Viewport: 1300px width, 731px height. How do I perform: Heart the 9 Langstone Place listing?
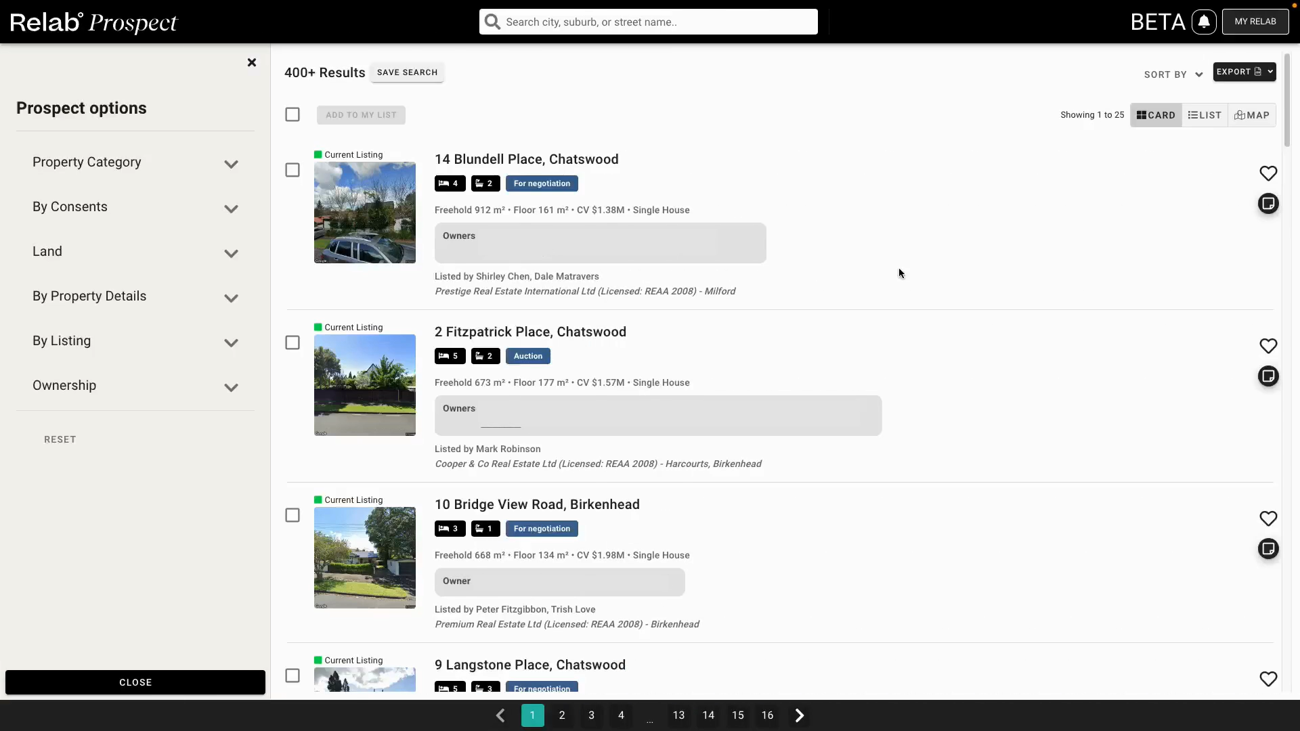1268,679
